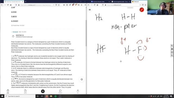This screenshot has height=98, width=174.
Task: Show hidden system tray icons chevron
Action: 149,96
